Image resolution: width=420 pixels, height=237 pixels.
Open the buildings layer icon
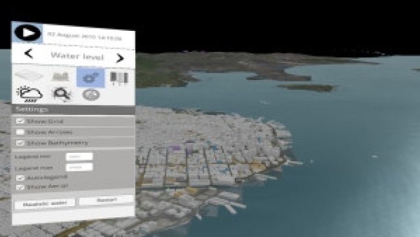coord(61,77)
